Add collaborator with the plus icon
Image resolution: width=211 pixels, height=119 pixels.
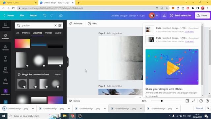[x=157, y=16]
